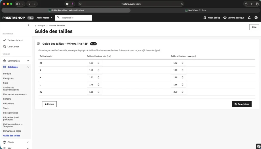261x149 pixels.
Task: Adjust S minimum size stepper arrows
Action: [x=98, y=70]
